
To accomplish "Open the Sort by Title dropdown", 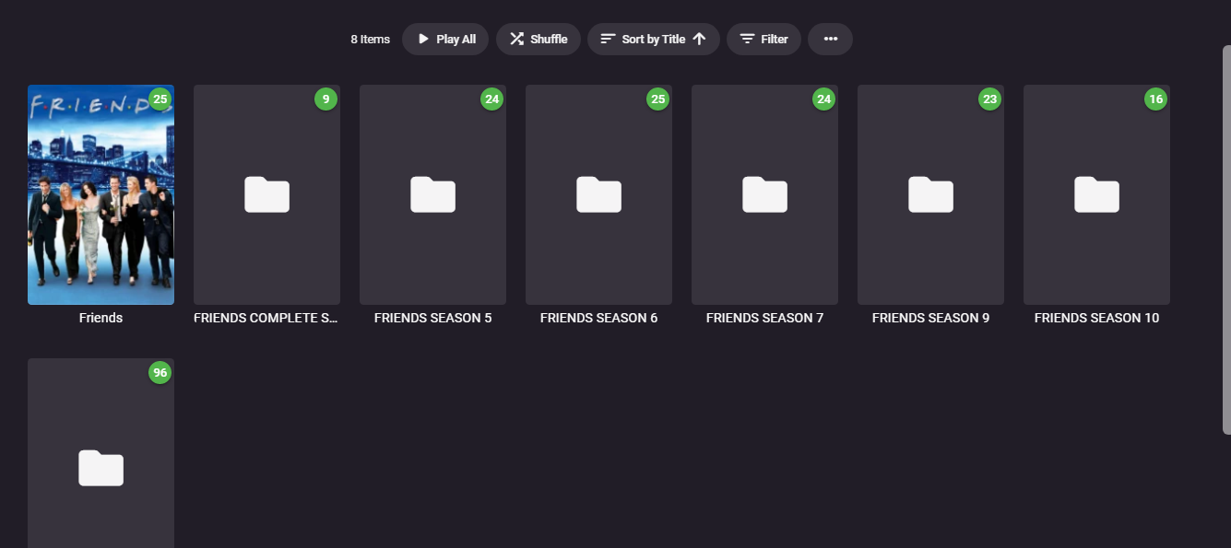I will (654, 39).
